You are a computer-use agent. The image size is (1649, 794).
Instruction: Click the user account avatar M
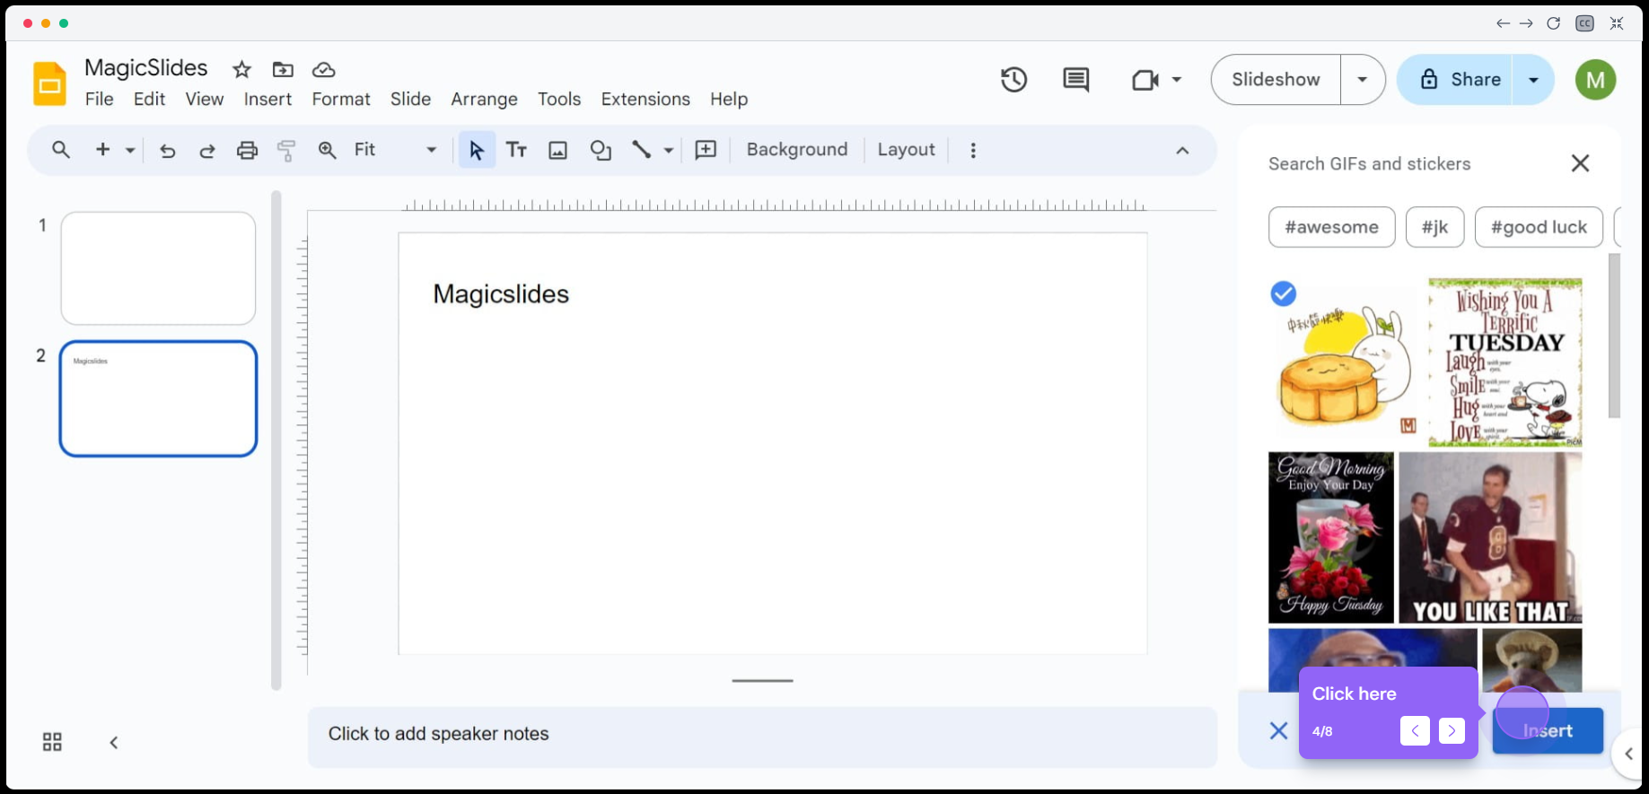1595,80
